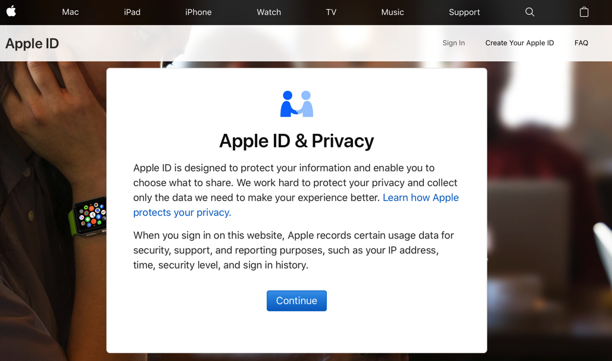Click the Apple logo icon
This screenshot has height=361, width=612.
pos(11,11)
